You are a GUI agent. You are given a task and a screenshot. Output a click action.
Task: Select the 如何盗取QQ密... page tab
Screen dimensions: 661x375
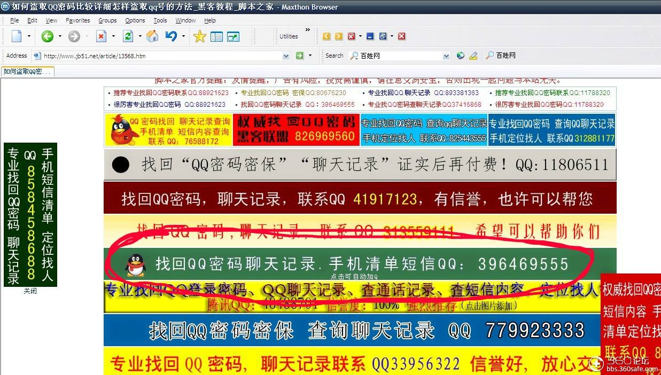tap(27, 72)
